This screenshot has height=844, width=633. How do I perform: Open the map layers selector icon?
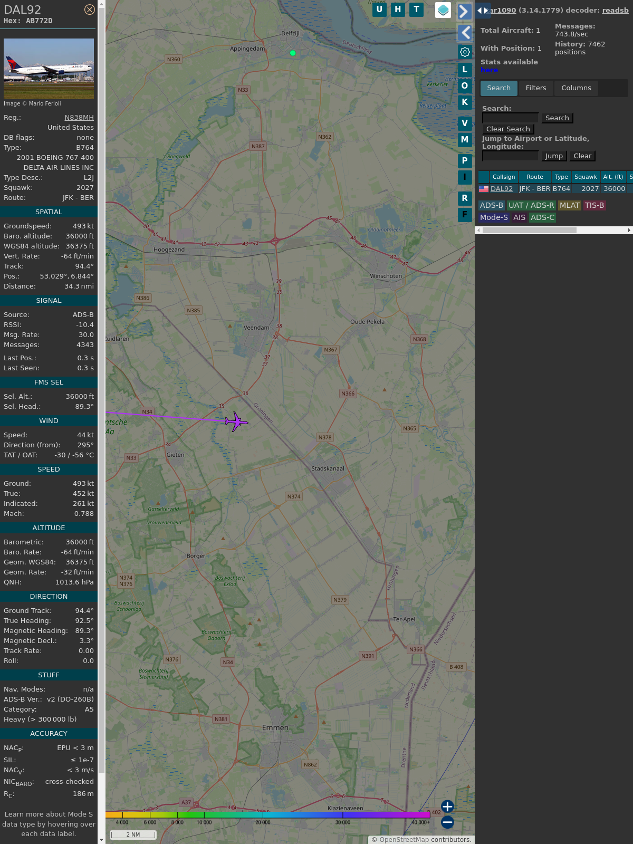(x=443, y=9)
